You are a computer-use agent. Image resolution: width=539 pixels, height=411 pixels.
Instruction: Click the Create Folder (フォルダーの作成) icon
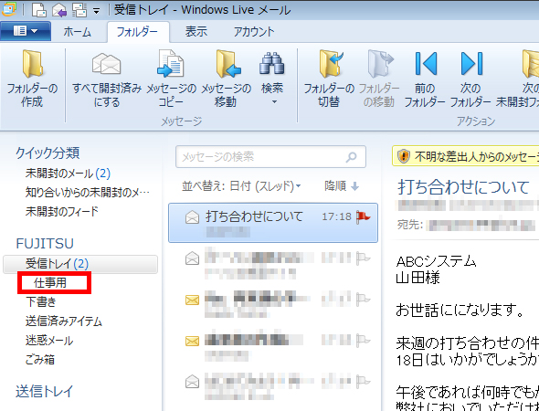pyautogui.click(x=32, y=64)
